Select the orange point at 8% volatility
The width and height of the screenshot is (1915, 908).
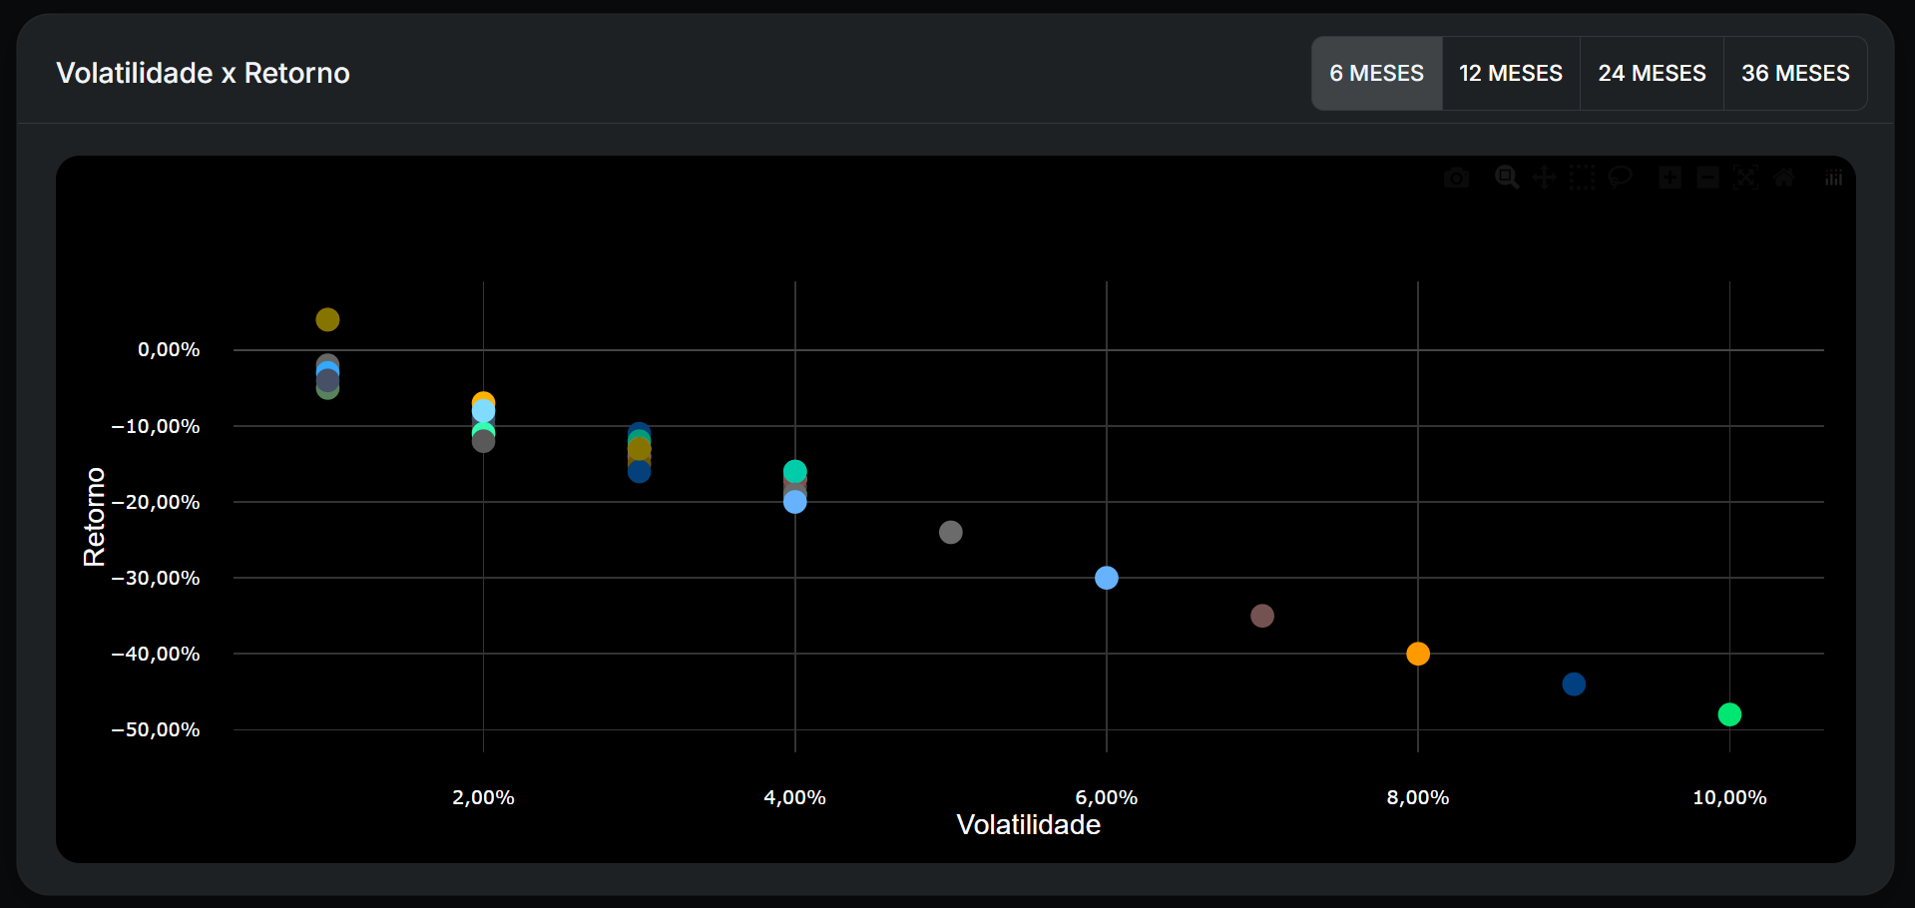click(1418, 654)
